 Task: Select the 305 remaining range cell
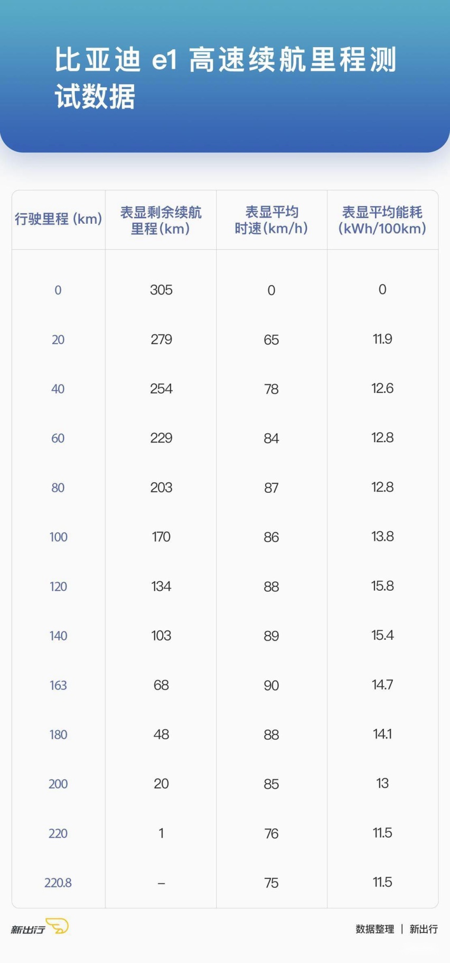[x=161, y=290]
